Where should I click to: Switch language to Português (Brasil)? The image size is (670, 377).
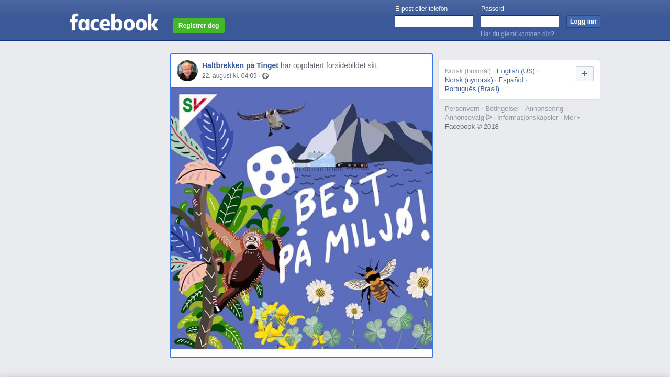coord(472,89)
